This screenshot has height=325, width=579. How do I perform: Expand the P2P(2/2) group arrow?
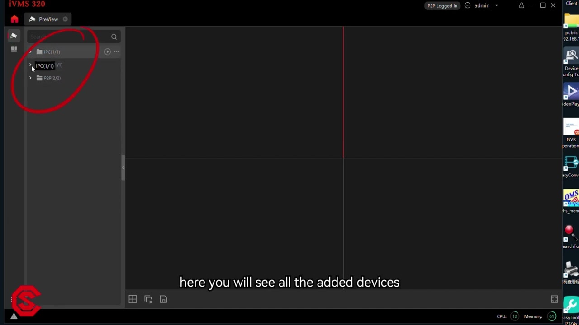(30, 78)
